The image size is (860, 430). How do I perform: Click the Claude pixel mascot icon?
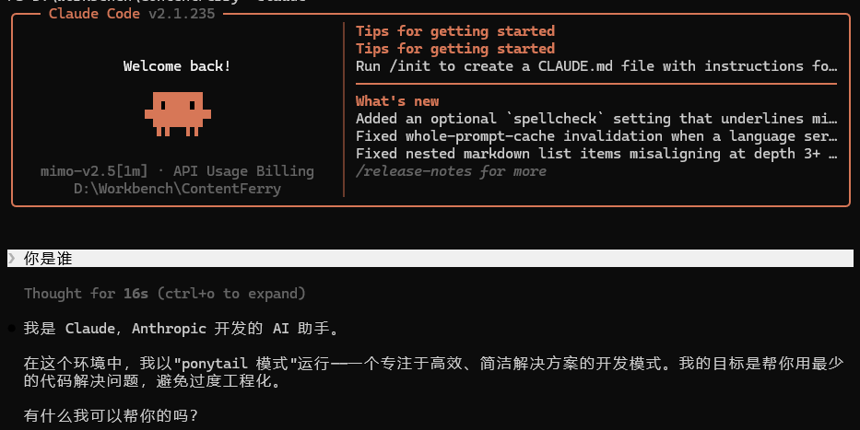tap(178, 114)
